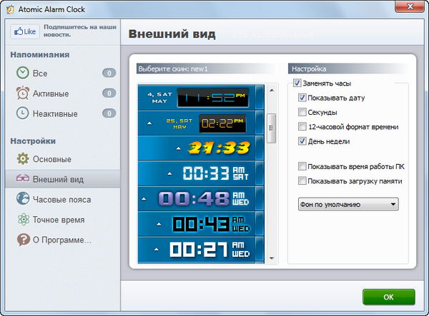Click the gear icon for Основные
Viewport: 429px width, 316px height.
pyautogui.click(x=22, y=158)
